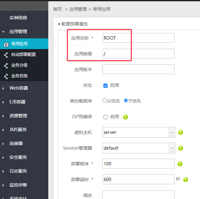
Task: Click the share icon beside 自动部署配置
Action: tap(6, 55)
